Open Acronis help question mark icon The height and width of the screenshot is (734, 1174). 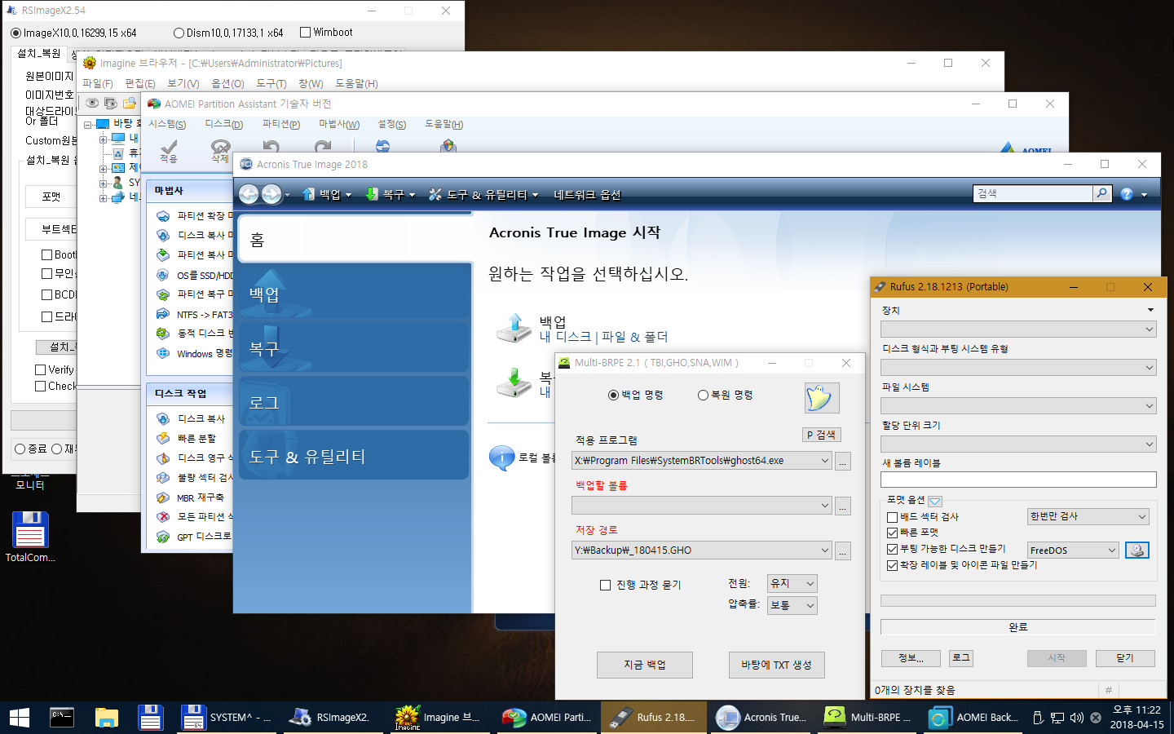(x=1127, y=194)
